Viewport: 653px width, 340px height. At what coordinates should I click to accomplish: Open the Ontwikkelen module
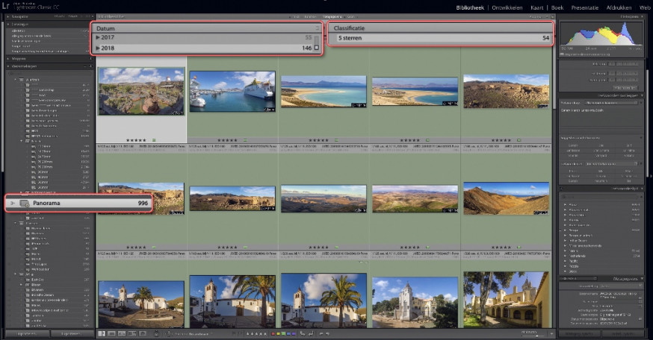(507, 7)
